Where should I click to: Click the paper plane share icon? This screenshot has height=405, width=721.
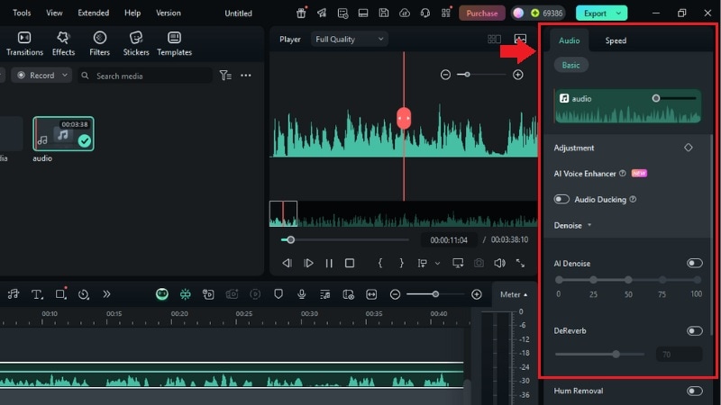(322, 13)
